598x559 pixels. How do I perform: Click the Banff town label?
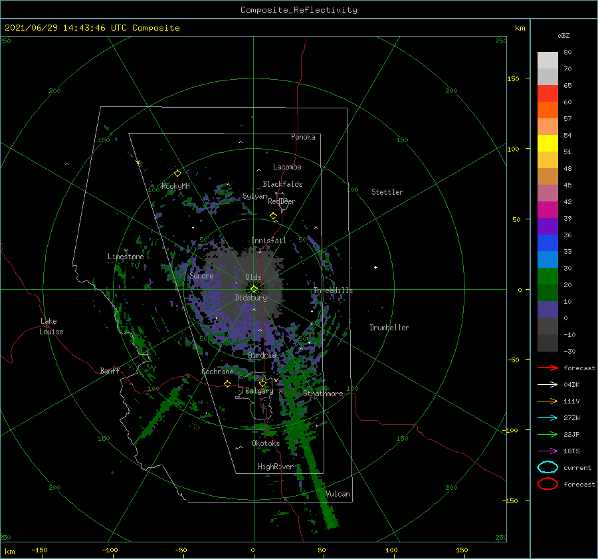tap(110, 370)
